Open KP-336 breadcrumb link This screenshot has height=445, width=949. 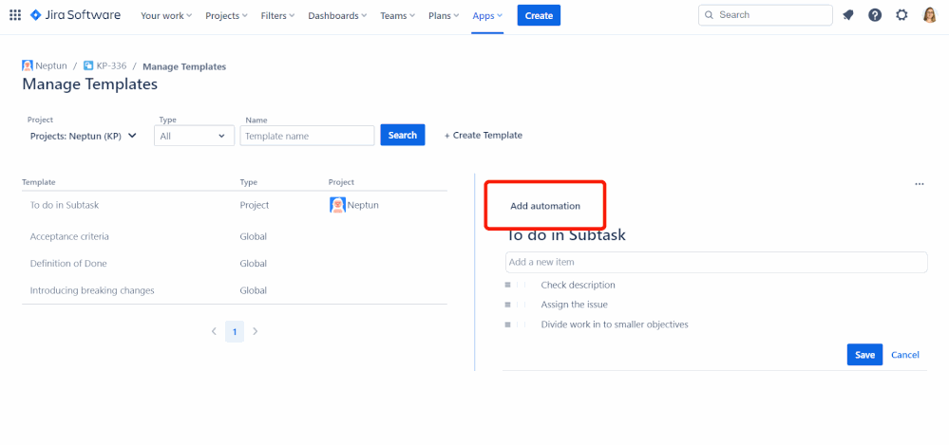112,65
